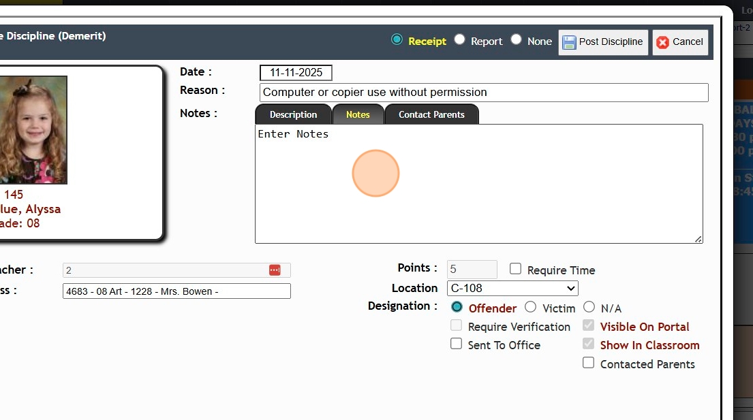This screenshot has height=420, width=753.
Task: Click the student number 145
Action: coord(14,195)
